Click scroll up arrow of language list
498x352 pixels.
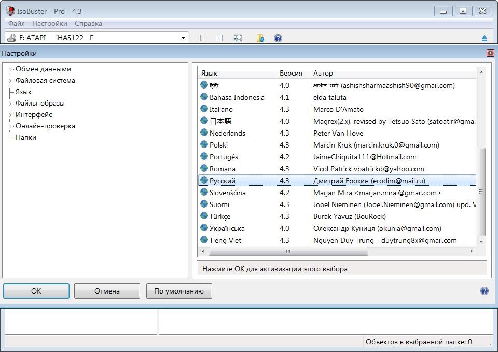[481, 72]
